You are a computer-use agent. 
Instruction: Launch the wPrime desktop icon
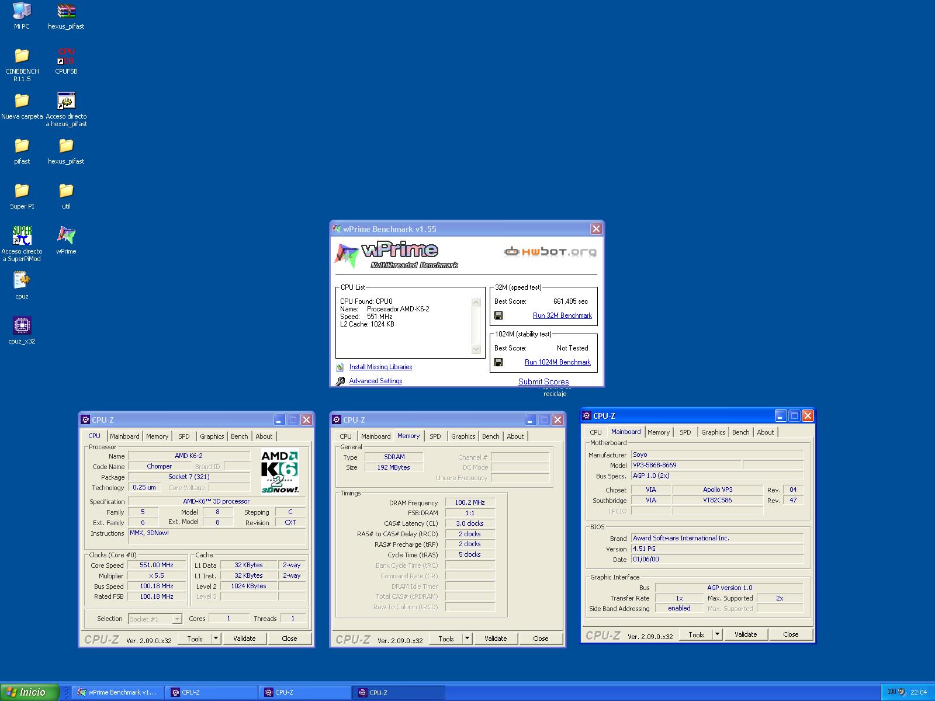(66, 235)
